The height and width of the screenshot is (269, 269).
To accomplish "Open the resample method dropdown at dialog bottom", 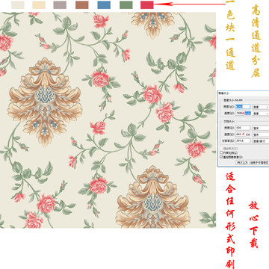I will (x=253, y=162).
